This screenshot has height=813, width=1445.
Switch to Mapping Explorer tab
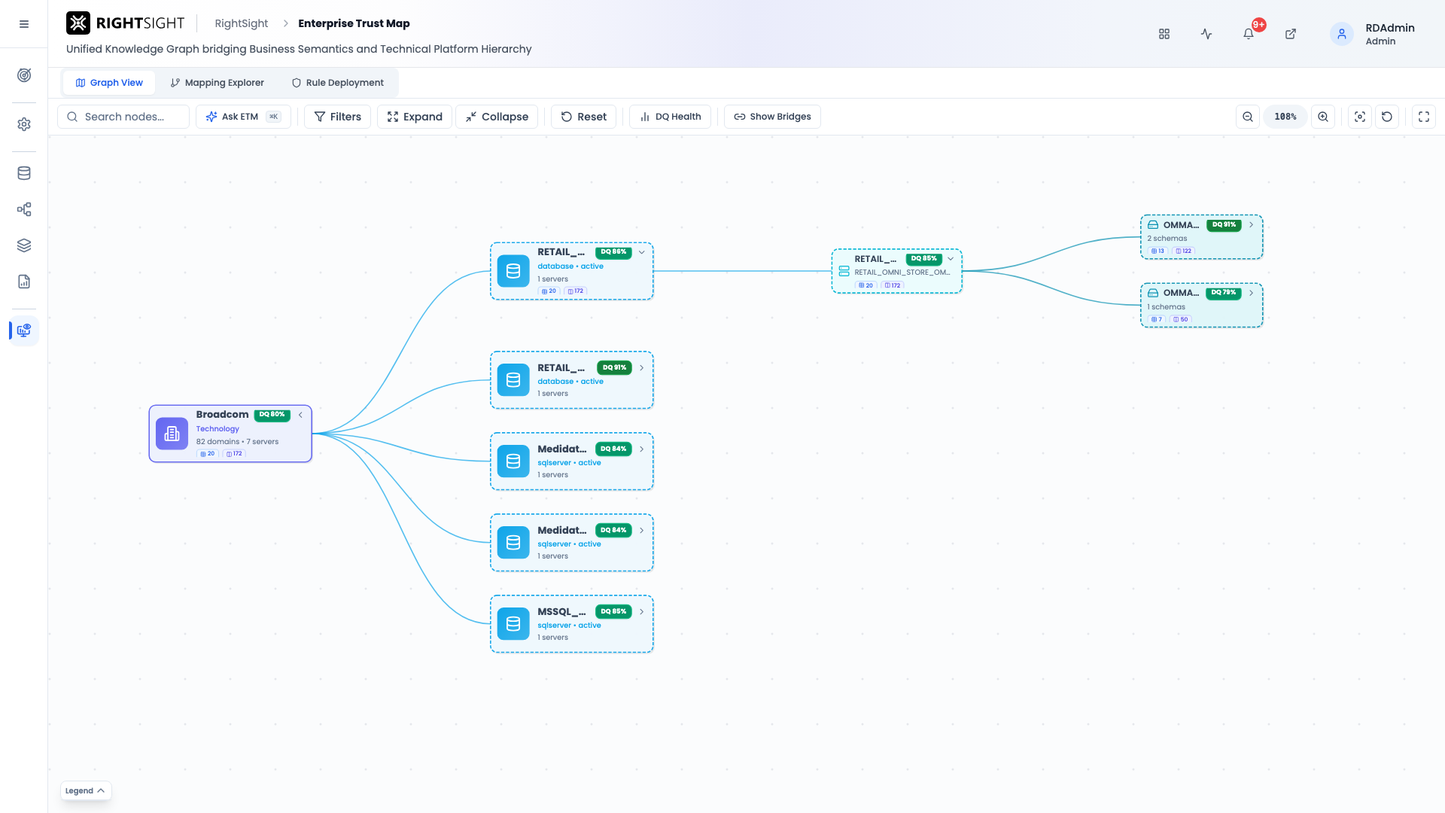pos(217,83)
